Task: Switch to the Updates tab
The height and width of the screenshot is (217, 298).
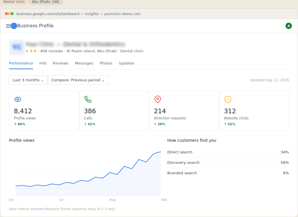Action: 127,63
